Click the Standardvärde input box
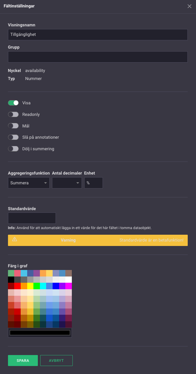 pyautogui.click(x=32, y=218)
